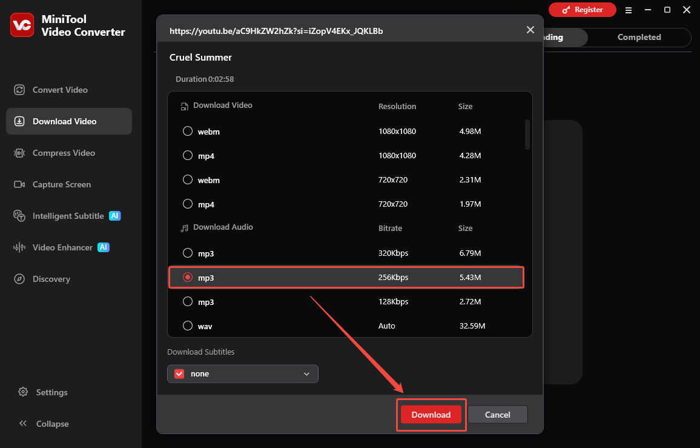Click the Cruel Summer title text

pyautogui.click(x=200, y=57)
